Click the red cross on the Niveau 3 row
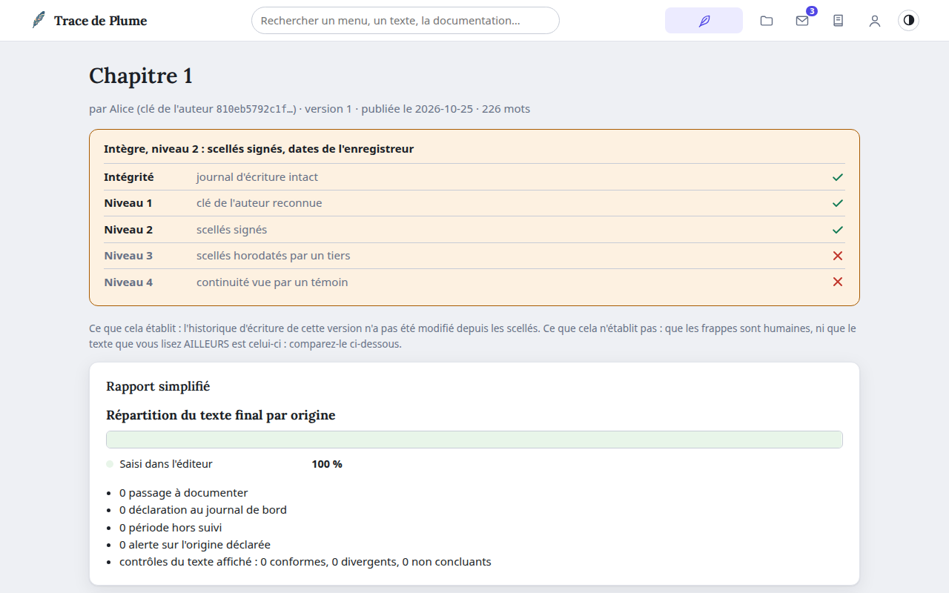 [x=838, y=256]
